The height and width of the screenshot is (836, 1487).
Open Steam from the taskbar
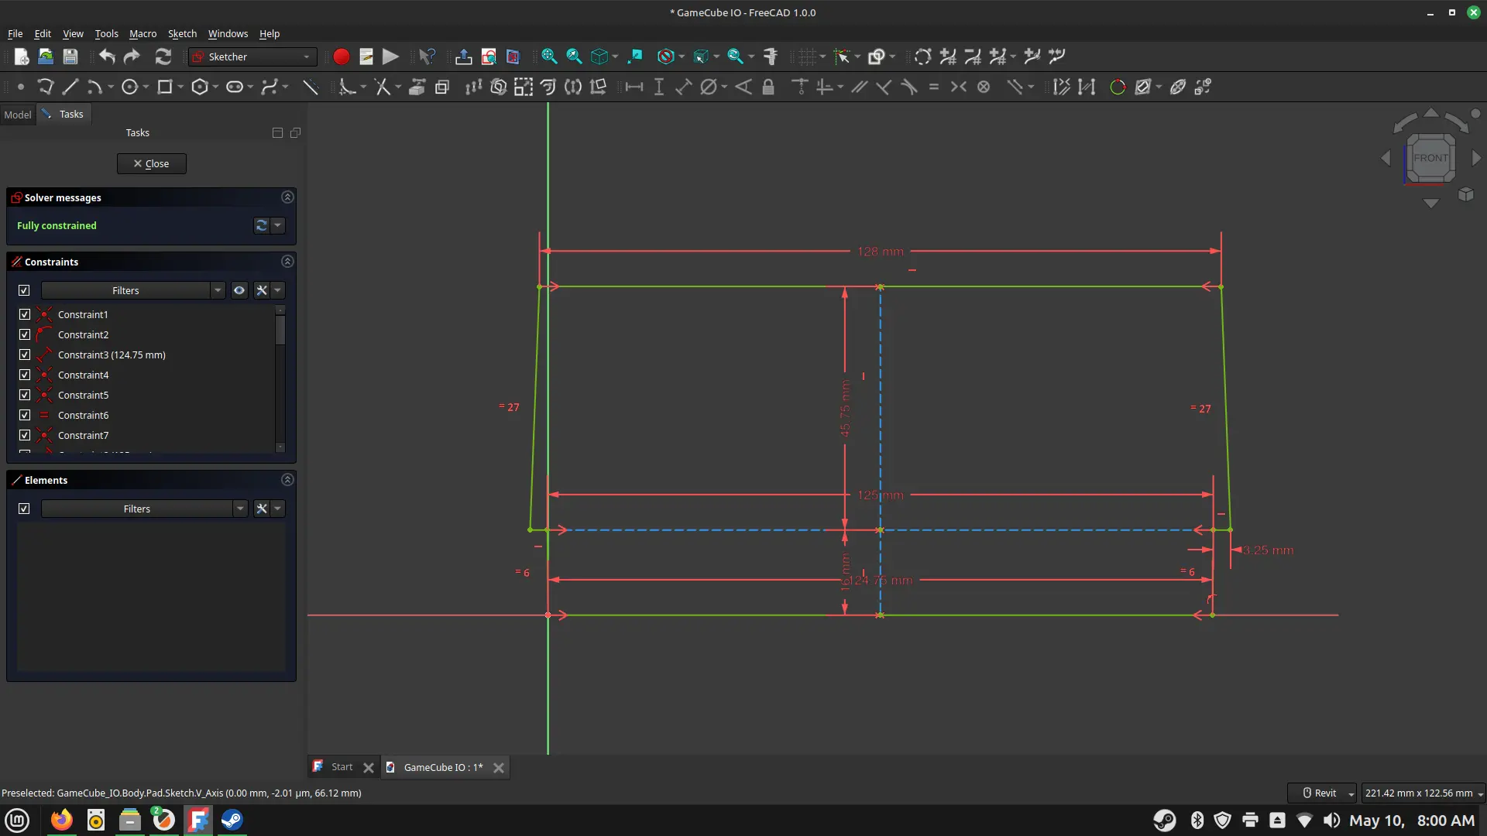coord(232,820)
